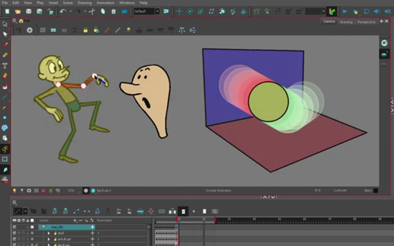Select the Transform arrow tool in left toolbar

[5, 24]
